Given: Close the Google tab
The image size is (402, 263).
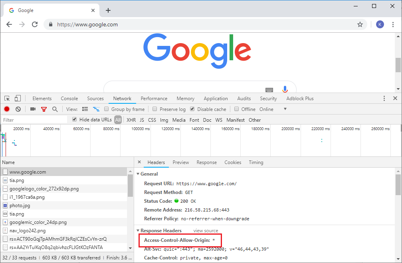Looking at the screenshot, I should (93, 10).
